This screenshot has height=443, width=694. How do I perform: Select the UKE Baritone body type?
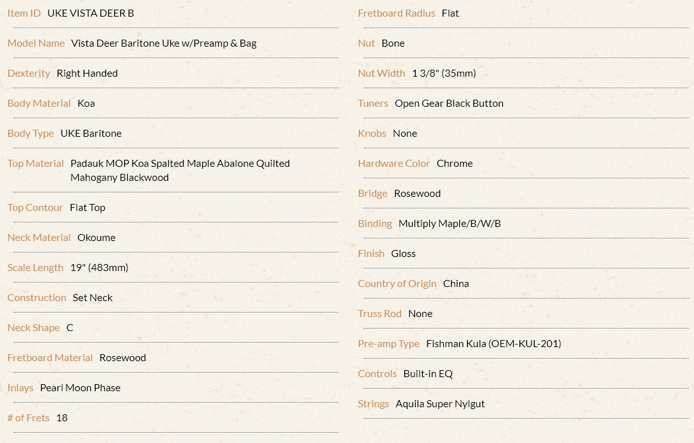pyautogui.click(x=91, y=134)
